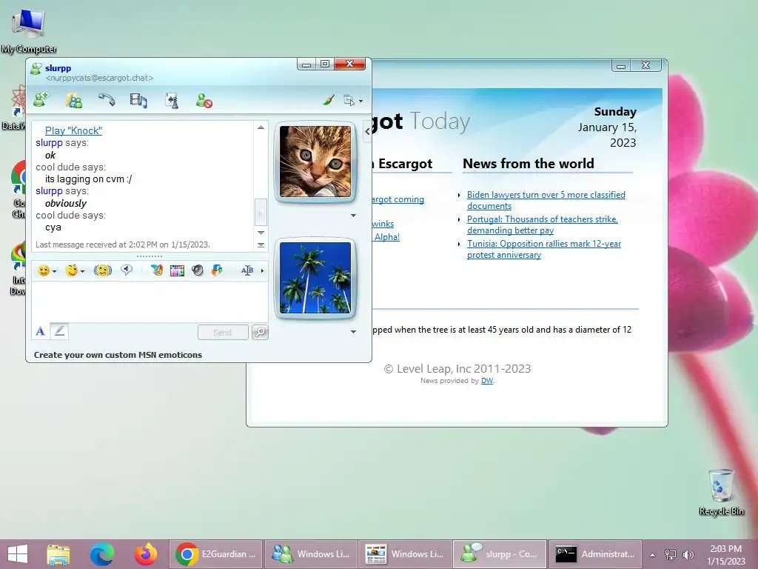Open Portugal teachers strike news link

click(x=542, y=225)
